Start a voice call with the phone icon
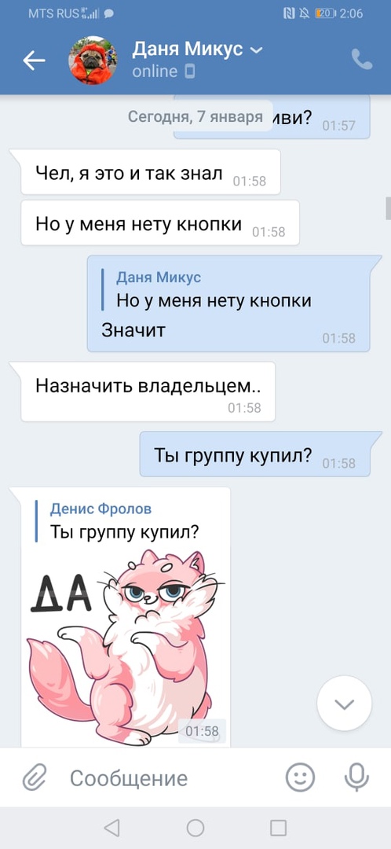This screenshot has width=391, height=849. point(362,60)
